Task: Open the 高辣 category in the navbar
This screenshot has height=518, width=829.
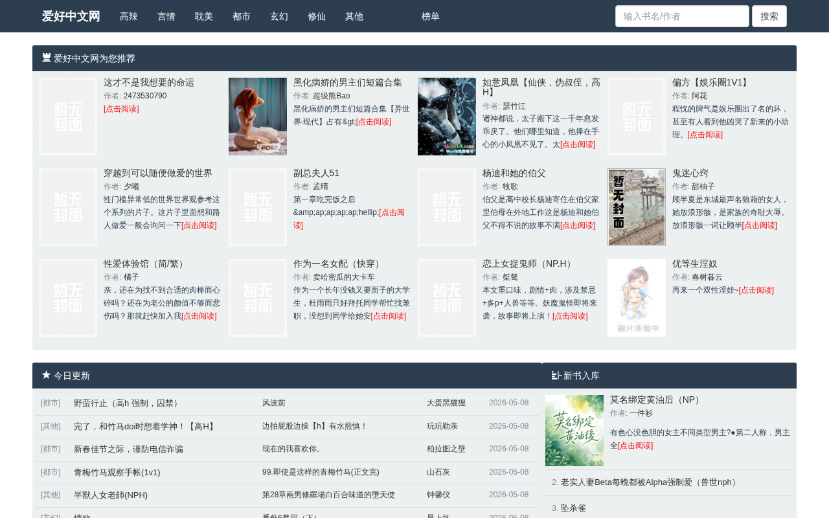Action: pos(129,16)
